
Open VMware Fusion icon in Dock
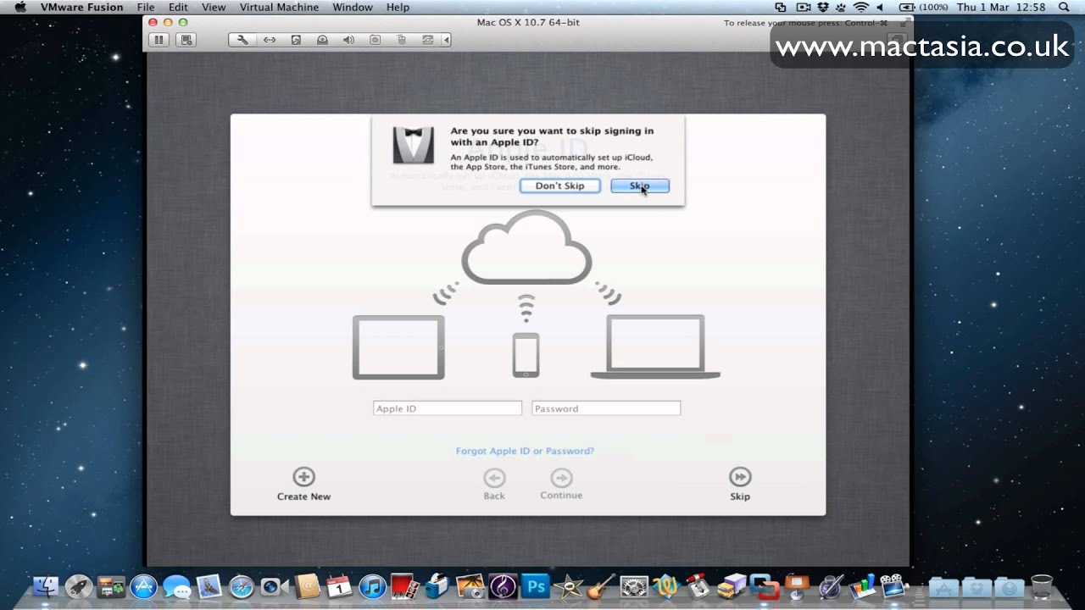(764, 586)
